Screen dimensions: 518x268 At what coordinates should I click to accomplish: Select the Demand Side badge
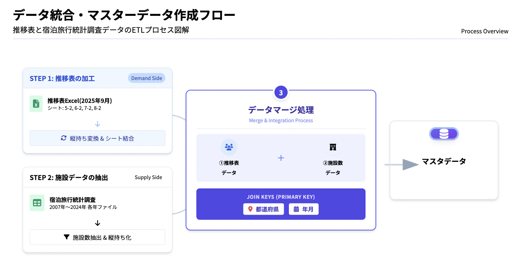point(147,78)
